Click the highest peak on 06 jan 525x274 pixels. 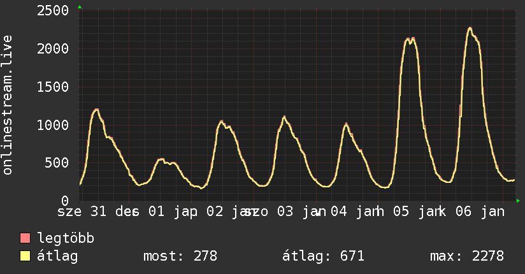[470, 28]
